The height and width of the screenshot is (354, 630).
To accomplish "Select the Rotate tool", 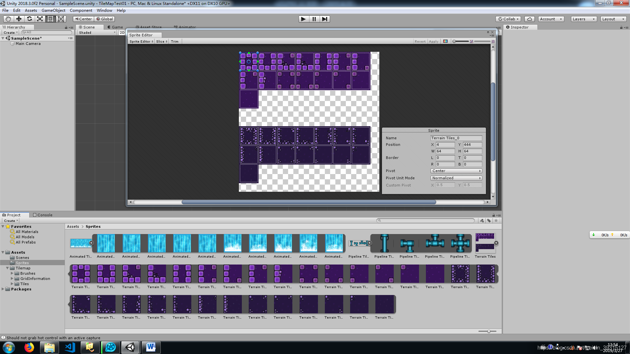I will 29,19.
